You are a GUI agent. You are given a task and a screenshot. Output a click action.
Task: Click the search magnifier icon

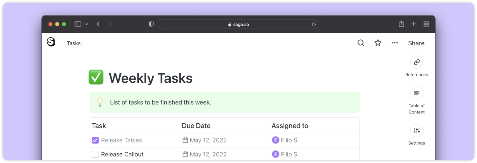361,43
